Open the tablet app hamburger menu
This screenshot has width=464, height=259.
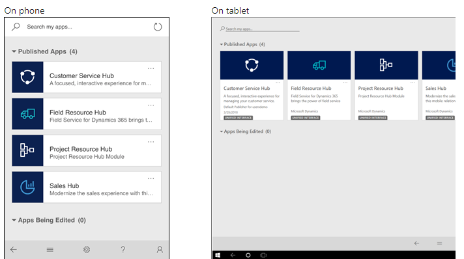(x=439, y=243)
